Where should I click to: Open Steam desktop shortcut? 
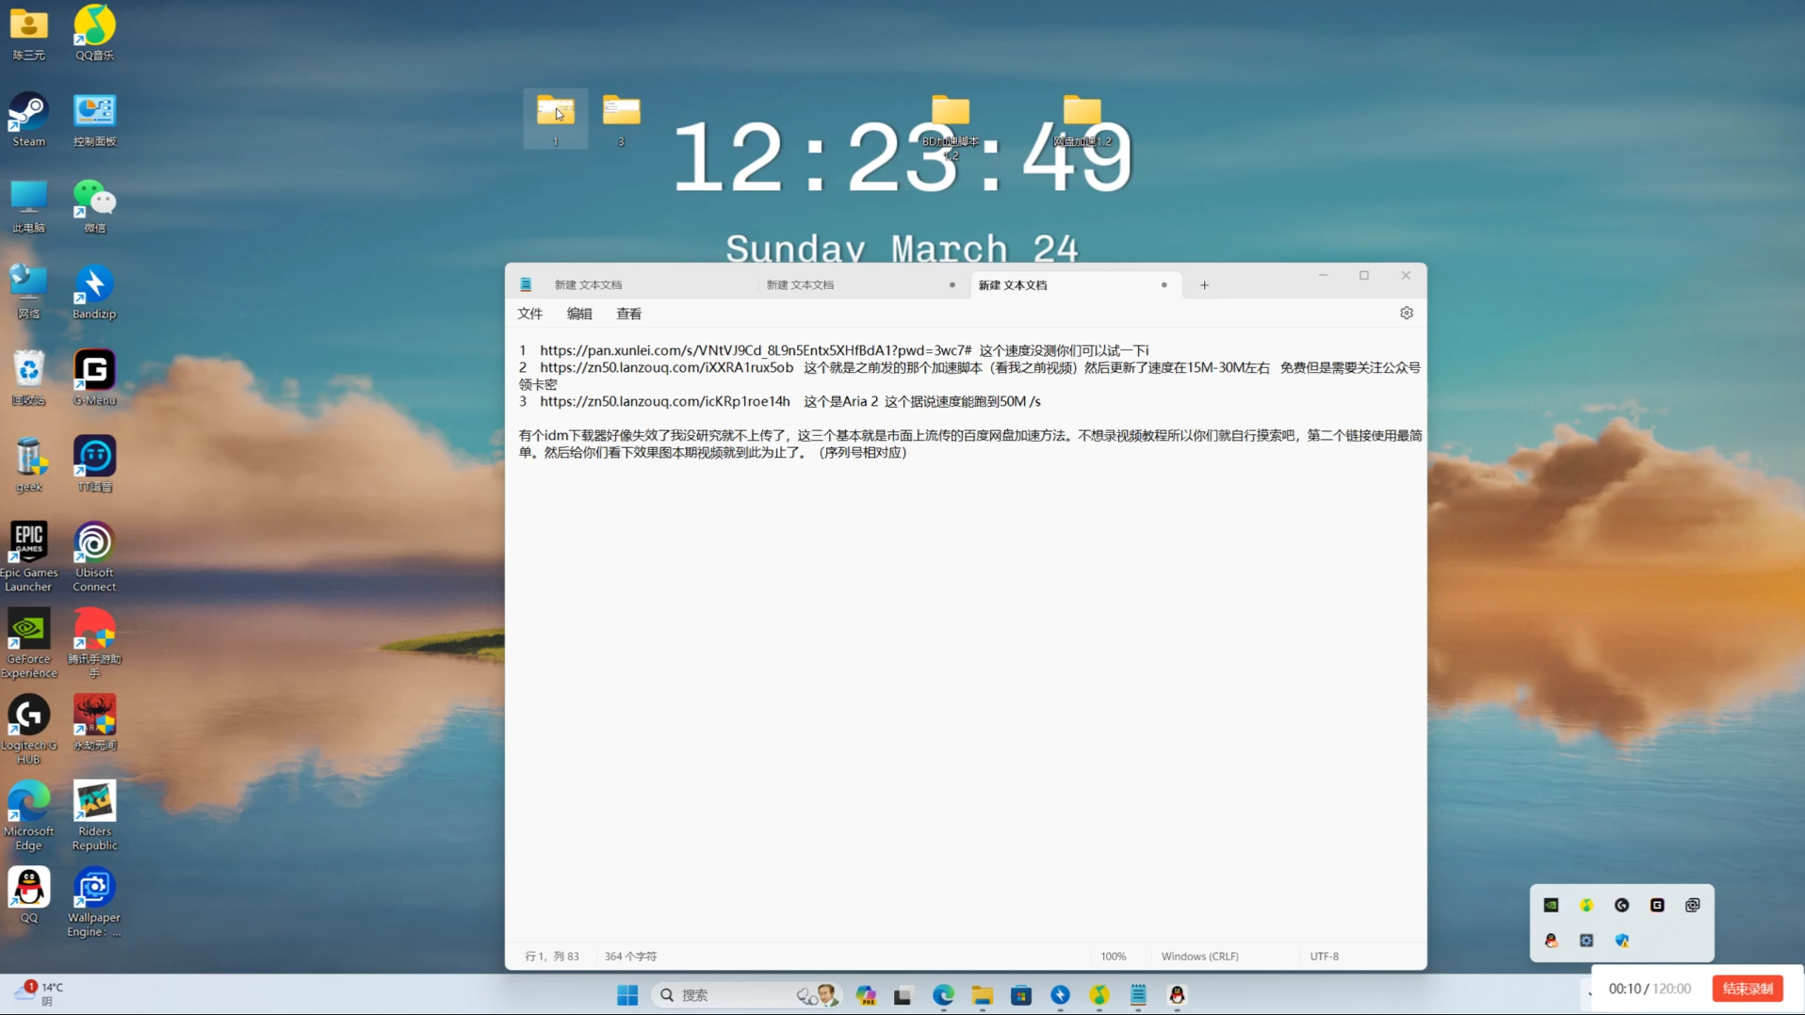click(x=28, y=120)
